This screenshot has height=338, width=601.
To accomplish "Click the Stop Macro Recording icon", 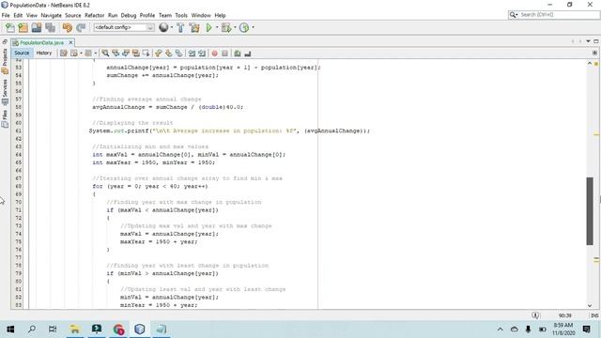I will click(225, 54).
